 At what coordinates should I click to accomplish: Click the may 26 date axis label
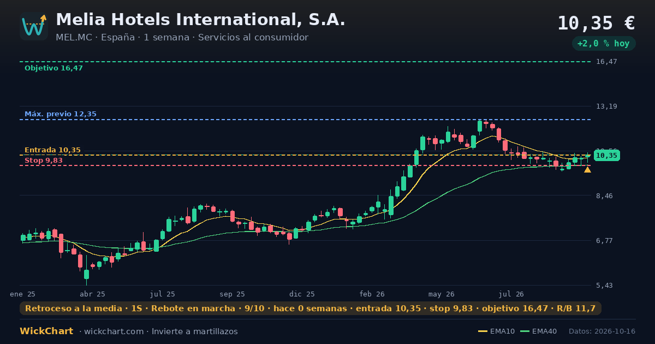[442, 294]
